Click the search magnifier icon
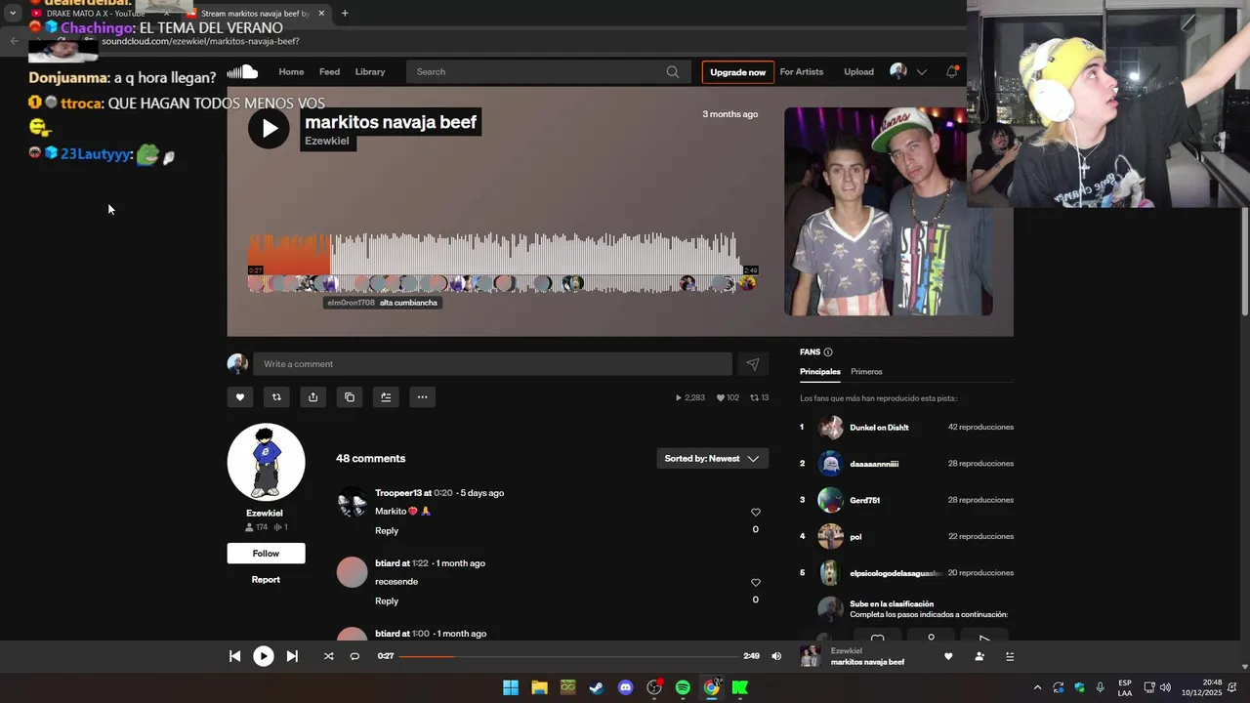This screenshot has width=1250, height=703. point(673,71)
